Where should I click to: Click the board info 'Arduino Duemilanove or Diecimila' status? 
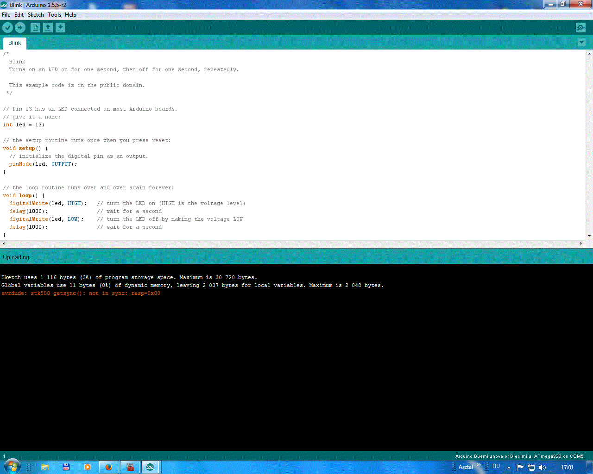[x=519, y=456]
